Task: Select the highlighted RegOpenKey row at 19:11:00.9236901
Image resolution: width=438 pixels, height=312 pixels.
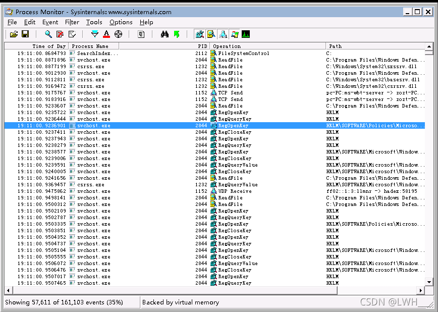Action: tap(214, 126)
